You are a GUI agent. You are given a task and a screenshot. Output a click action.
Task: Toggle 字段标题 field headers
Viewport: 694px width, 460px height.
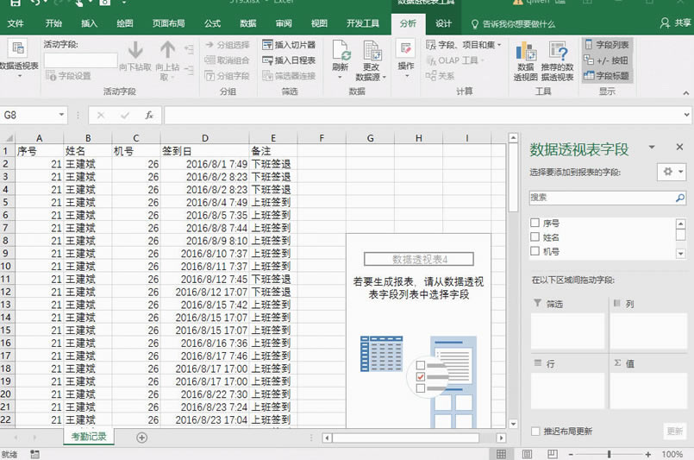click(x=607, y=76)
